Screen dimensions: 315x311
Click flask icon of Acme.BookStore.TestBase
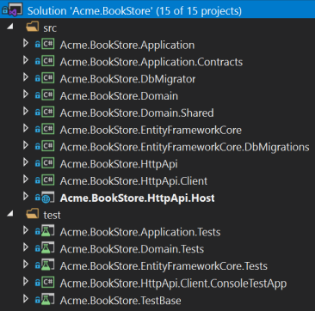click(x=47, y=299)
